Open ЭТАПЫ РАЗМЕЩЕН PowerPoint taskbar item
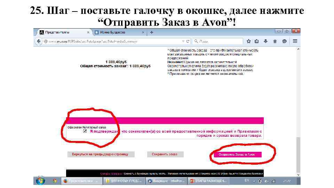334x188 pixels. (209, 181)
